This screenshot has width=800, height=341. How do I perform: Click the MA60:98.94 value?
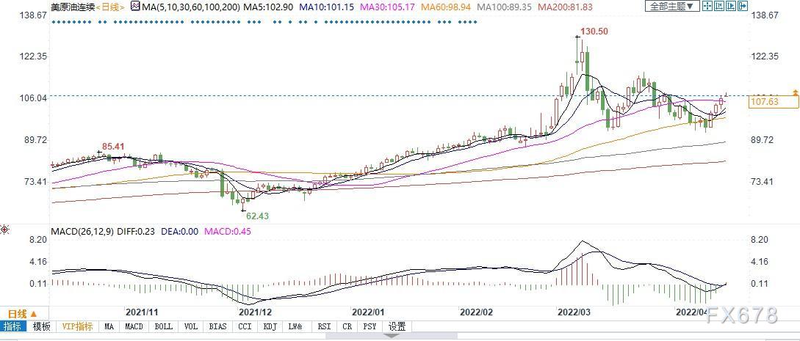(x=447, y=7)
